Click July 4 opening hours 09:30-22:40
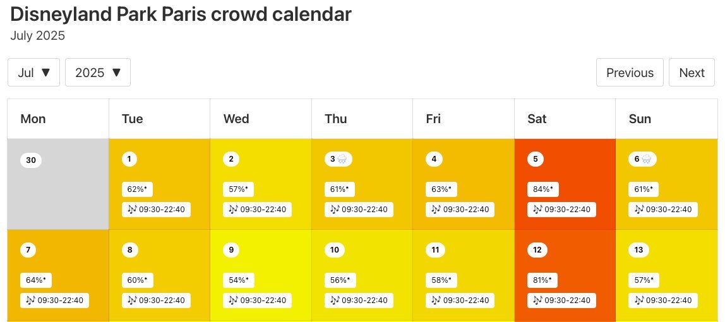Image resolution: width=725 pixels, height=322 pixels. 467,210
